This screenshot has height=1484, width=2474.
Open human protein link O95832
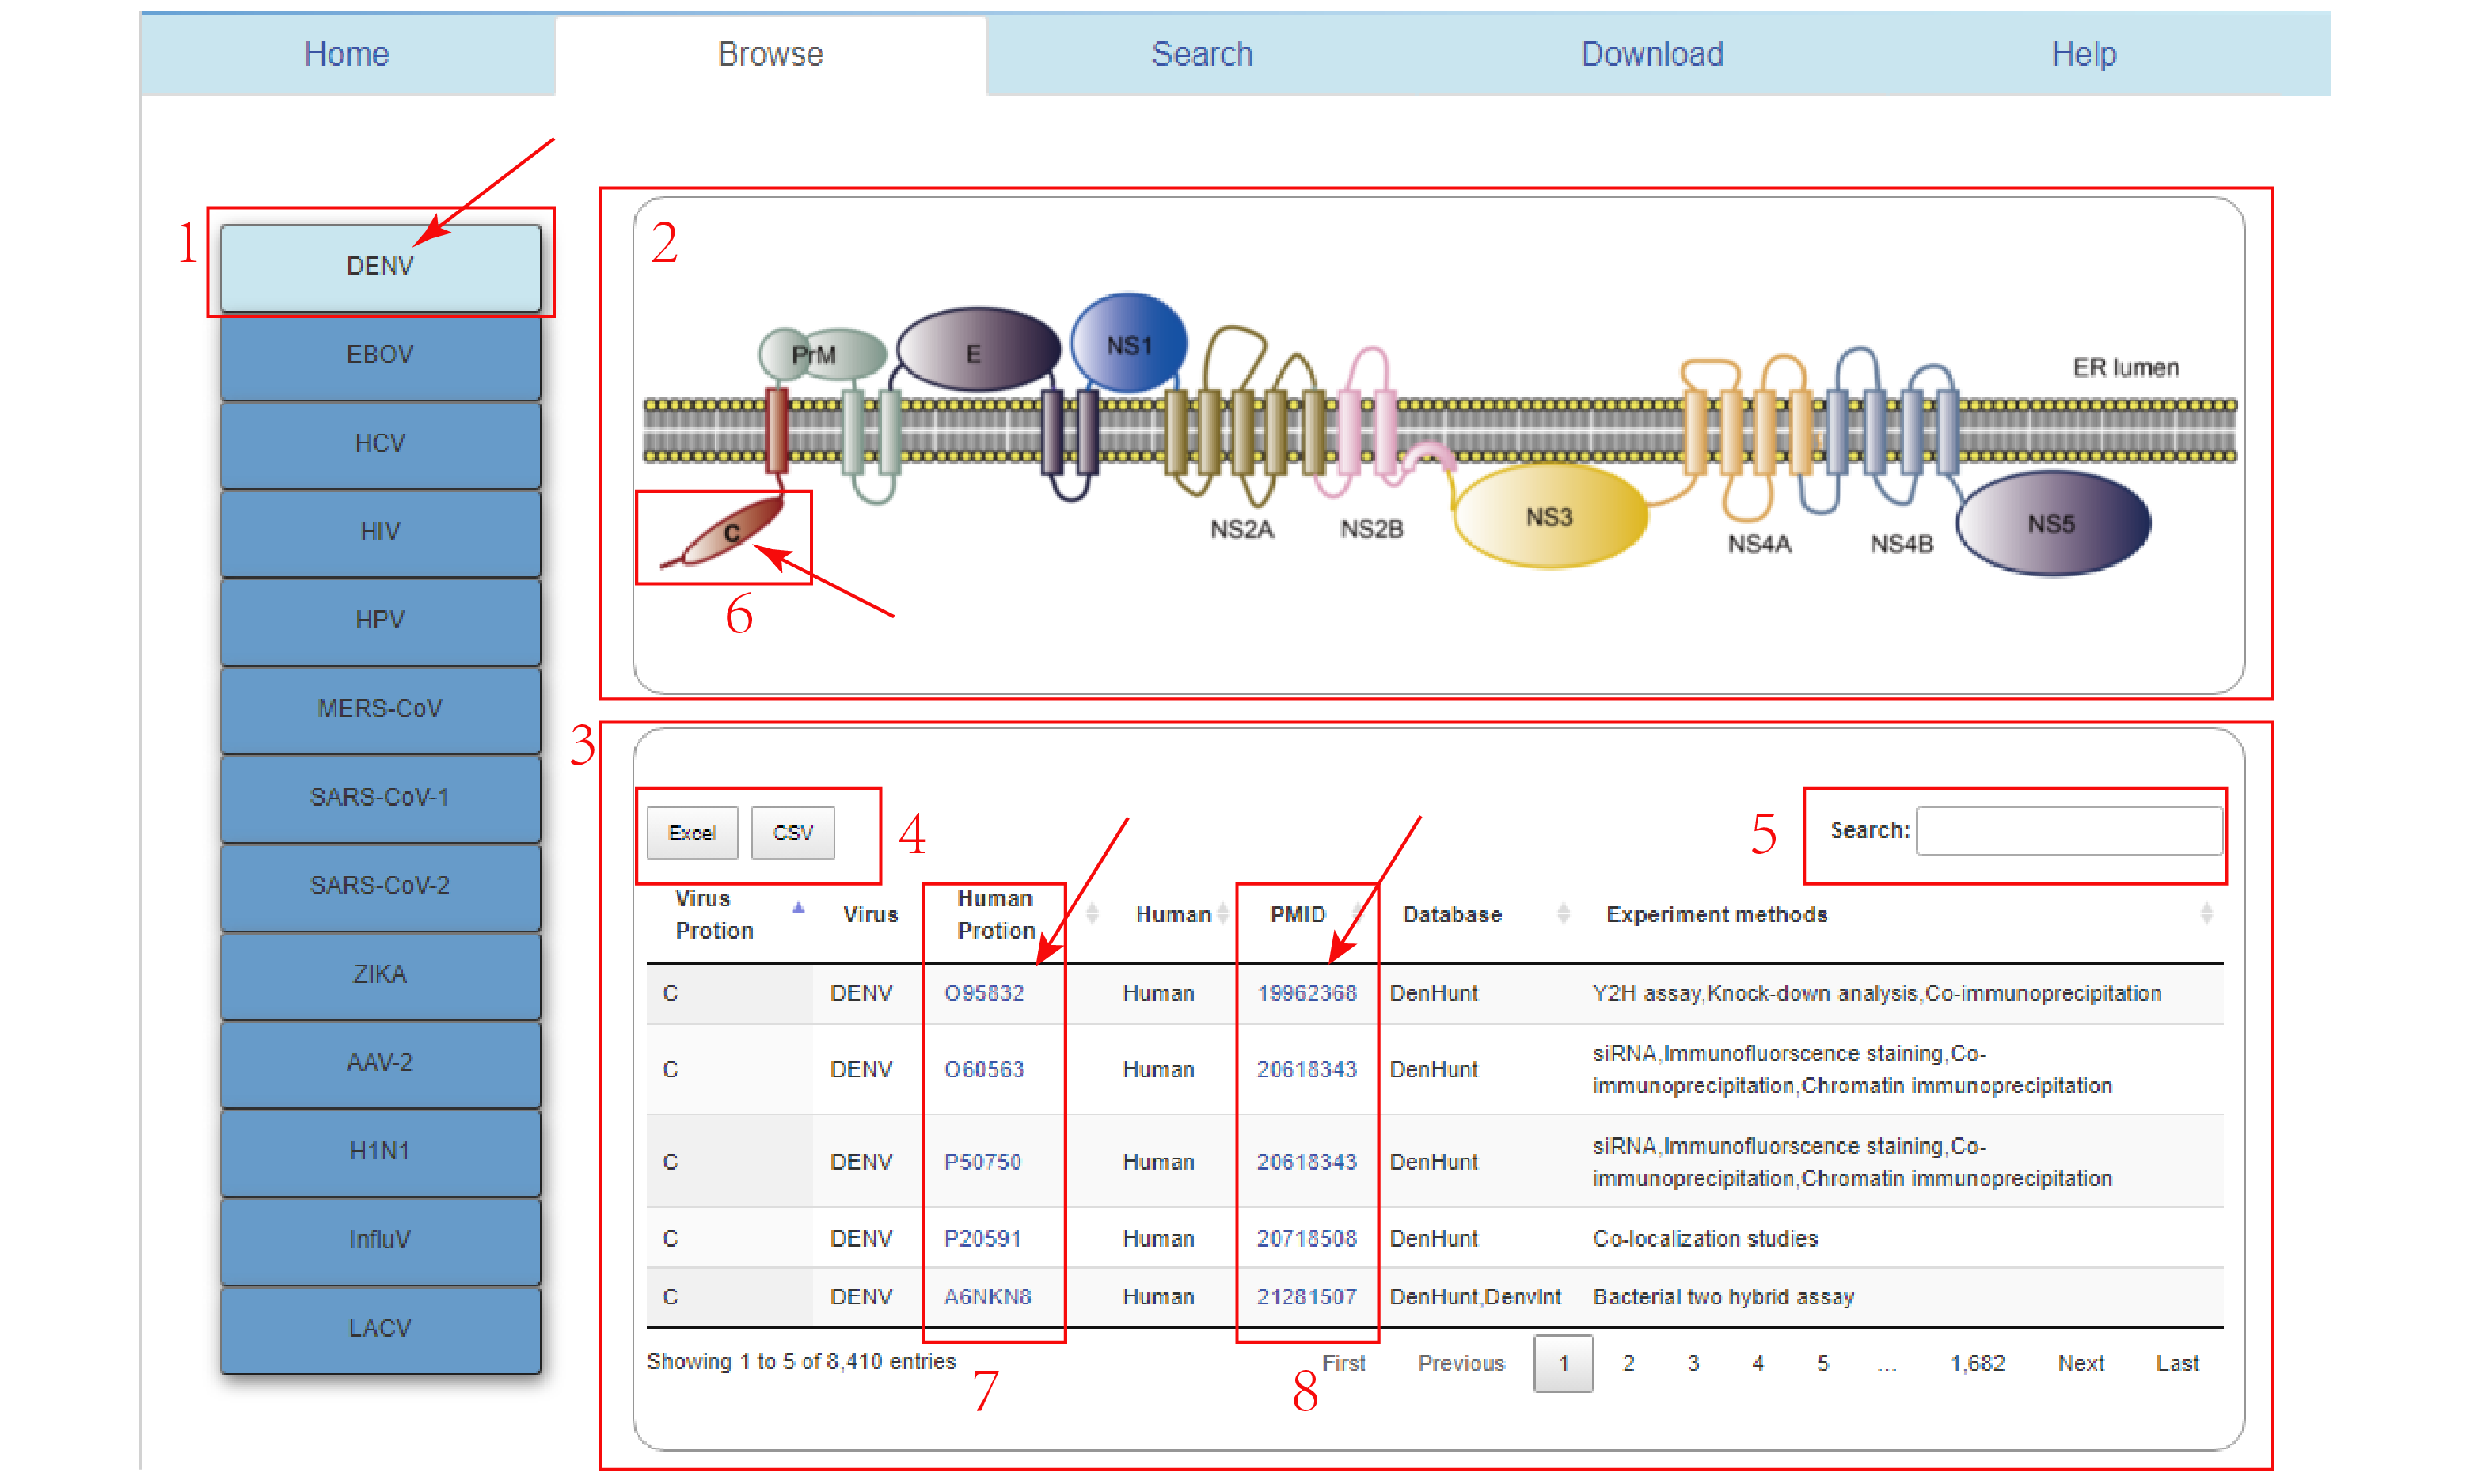coord(984,993)
